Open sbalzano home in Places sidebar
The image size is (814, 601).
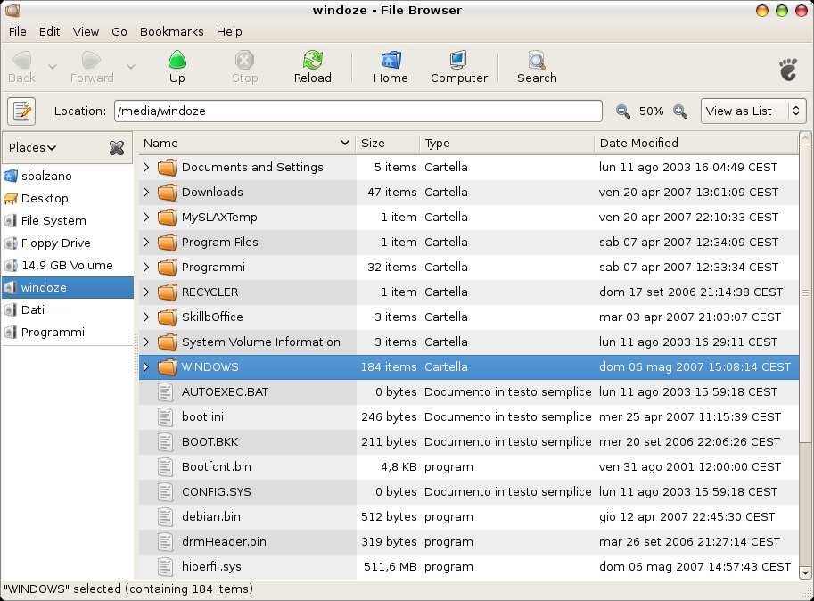pyautogui.click(x=68, y=176)
